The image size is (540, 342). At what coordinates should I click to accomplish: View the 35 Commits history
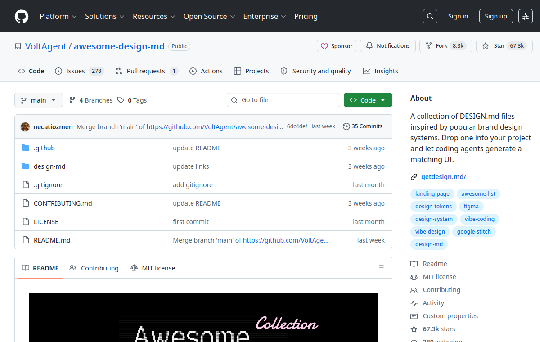pyautogui.click(x=363, y=126)
